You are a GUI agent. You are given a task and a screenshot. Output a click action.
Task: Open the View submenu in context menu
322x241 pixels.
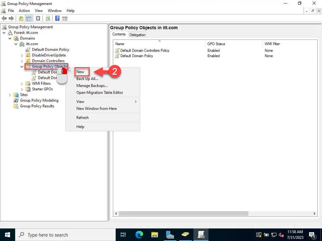click(x=103, y=102)
